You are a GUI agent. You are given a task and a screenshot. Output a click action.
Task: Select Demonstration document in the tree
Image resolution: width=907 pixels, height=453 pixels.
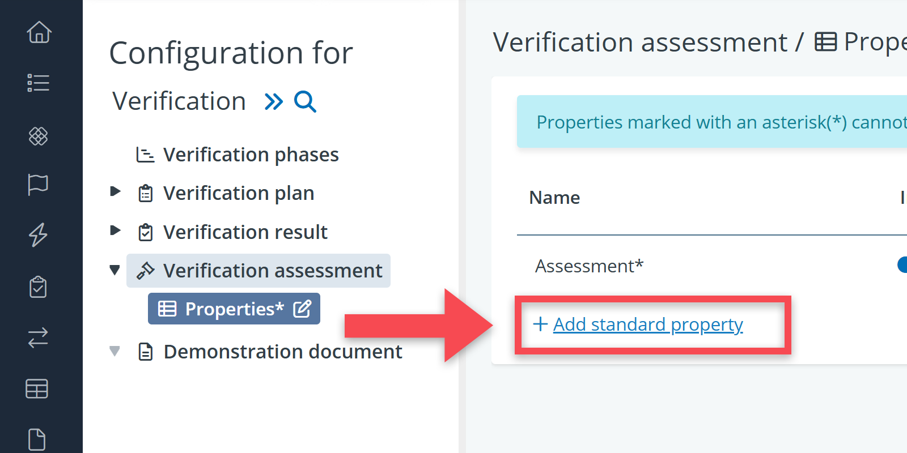coord(282,352)
